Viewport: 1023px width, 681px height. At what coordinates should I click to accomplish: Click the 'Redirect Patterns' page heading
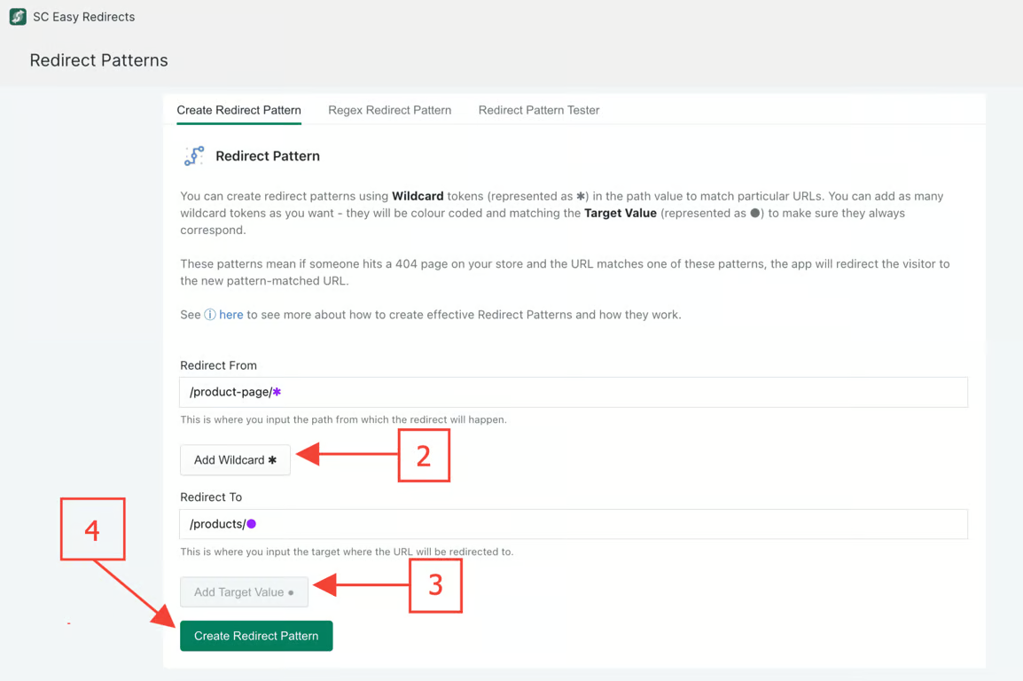click(98, 60)
